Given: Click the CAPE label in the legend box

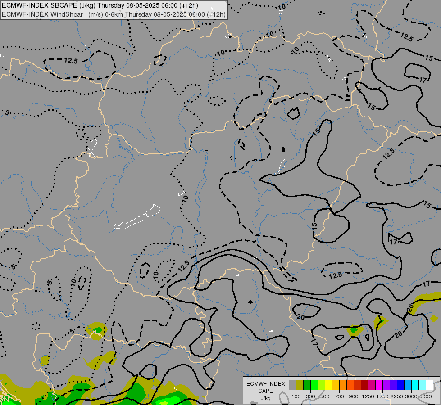Looking at the screenshot, I should (x=265, y=391).
